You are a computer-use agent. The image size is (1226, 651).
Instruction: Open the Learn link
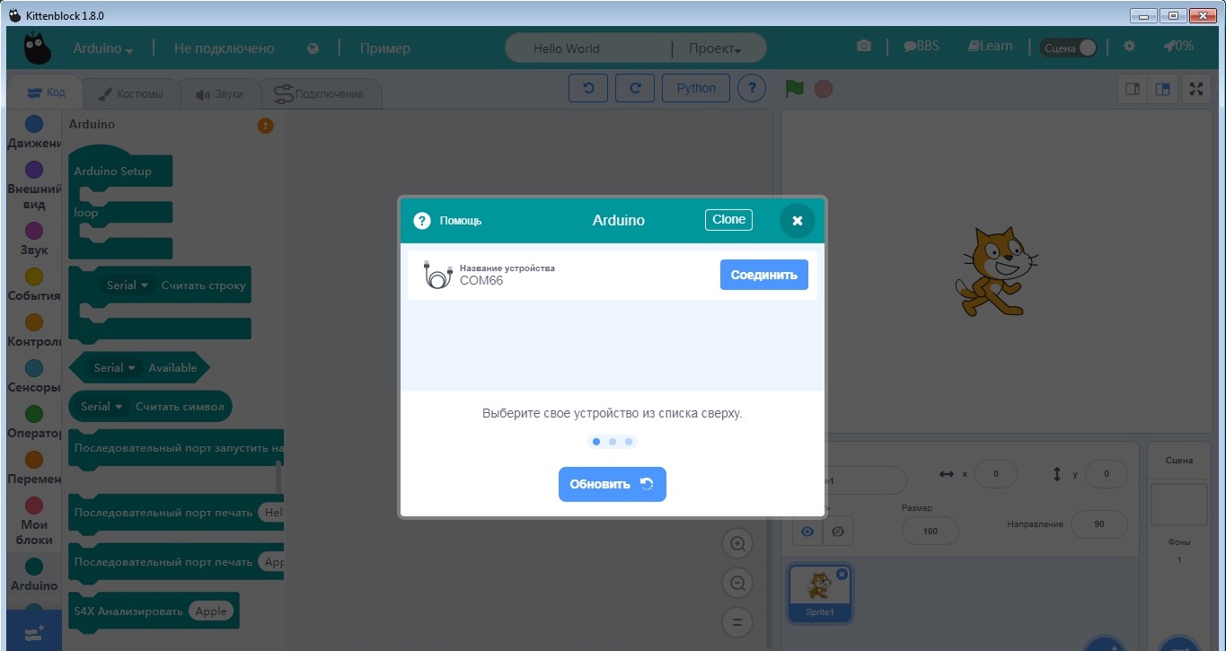(x=990, y=46)
